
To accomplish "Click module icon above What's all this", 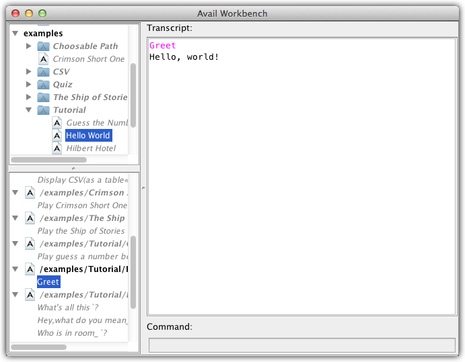I will tap(30, 295).
